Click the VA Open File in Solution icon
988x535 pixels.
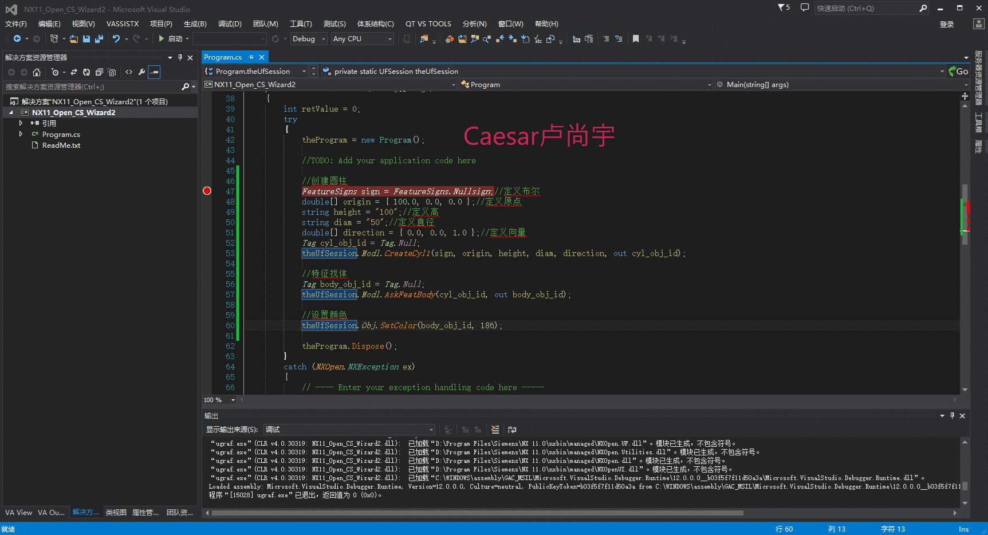click(462, 39)
